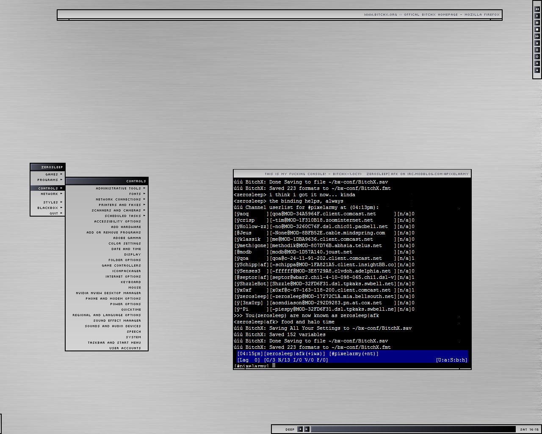The height and width of the screenshot is (434, 542).
Task: Open Accessibility Options
Action: point(106,221)
